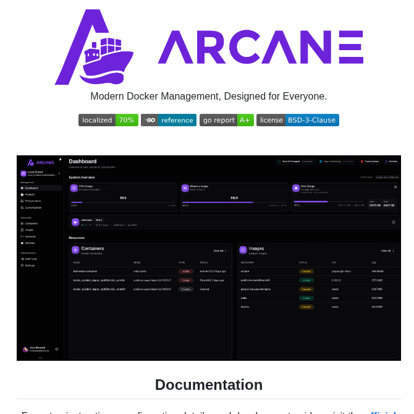Click the Refresh button
Screen dimensions: 414x414
click(391, 162)
